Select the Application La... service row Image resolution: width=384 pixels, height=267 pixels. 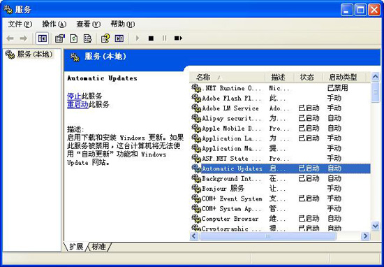pos(281,138)
